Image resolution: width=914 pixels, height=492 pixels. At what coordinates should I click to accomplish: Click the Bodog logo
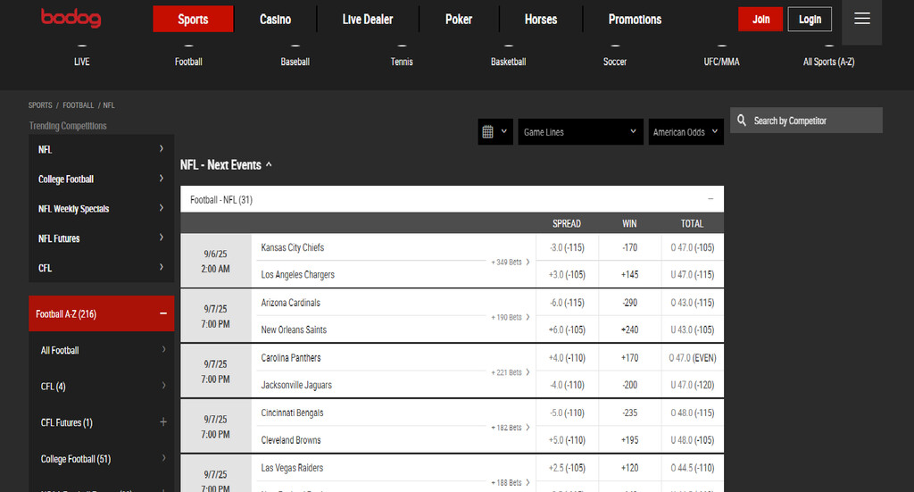click(71, 18)
